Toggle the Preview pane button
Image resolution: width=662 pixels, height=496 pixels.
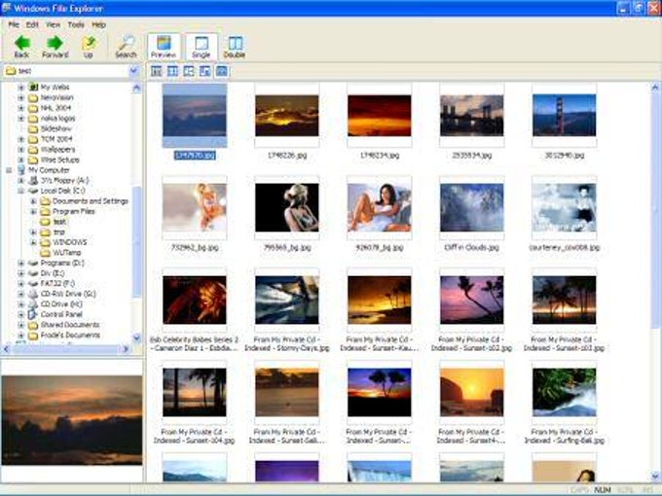point(164,47)
